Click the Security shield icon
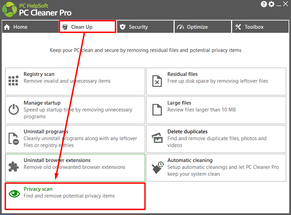The height and width of the screenshot is (215, 291). pos(123,27)
